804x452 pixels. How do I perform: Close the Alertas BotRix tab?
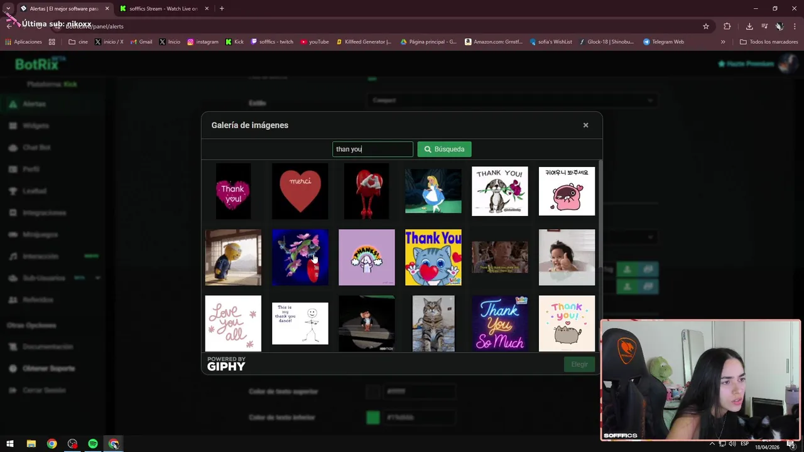107,9
